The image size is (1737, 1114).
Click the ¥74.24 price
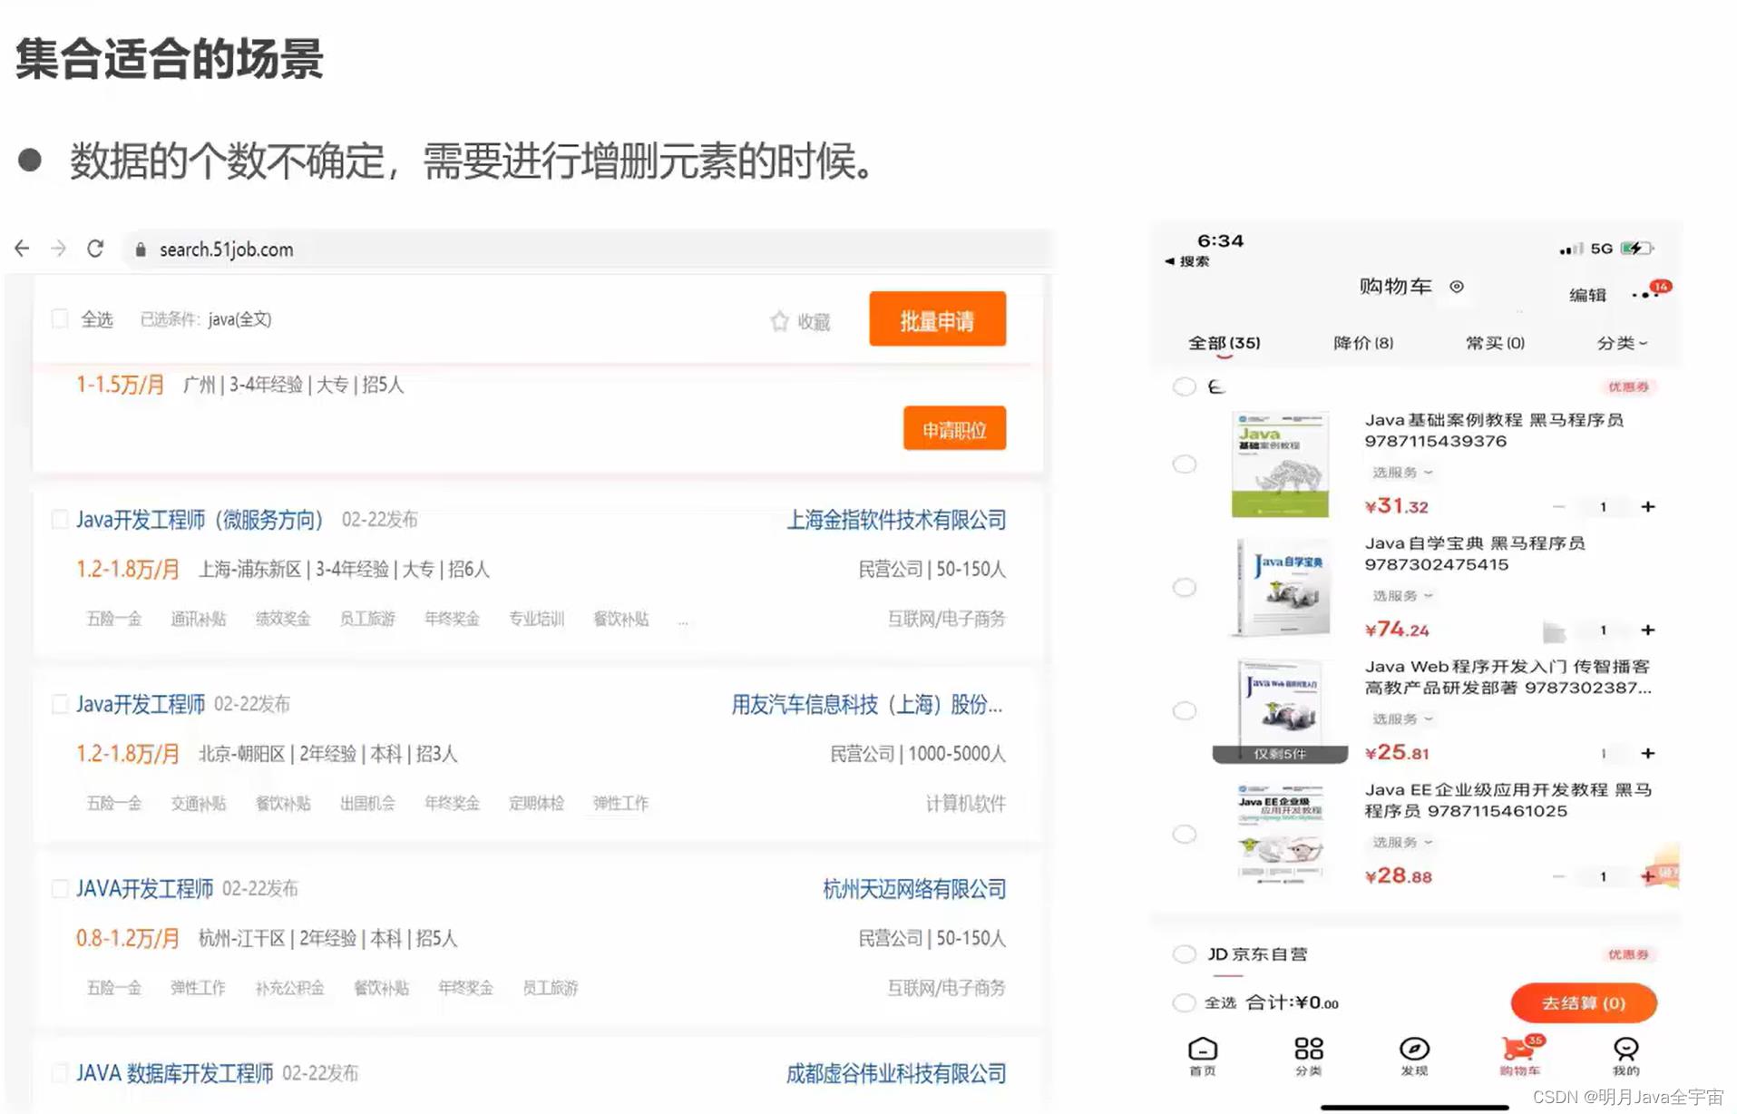pos(1397,630)
